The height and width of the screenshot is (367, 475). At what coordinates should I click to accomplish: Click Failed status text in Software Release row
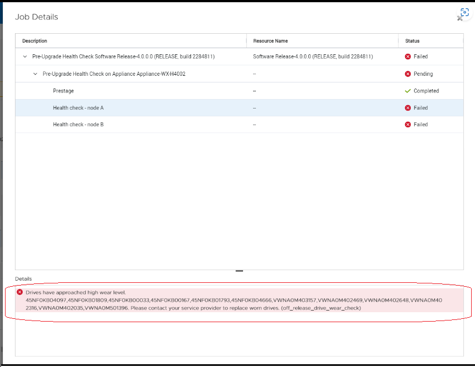pos(421,56)
